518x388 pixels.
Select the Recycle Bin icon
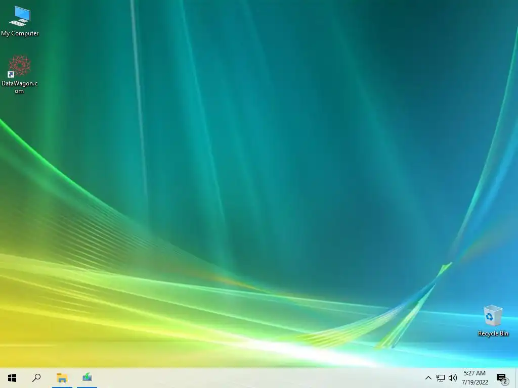click(x=493, y=321)
